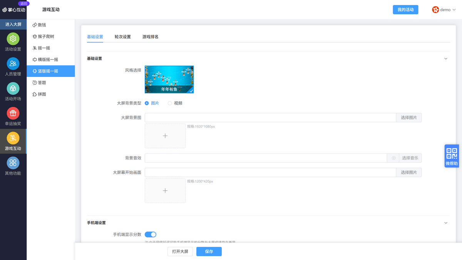The height and width of the screenshot is (260, 462).
Task: Click the demo user avatar
Action: click(x=435, y=10)
